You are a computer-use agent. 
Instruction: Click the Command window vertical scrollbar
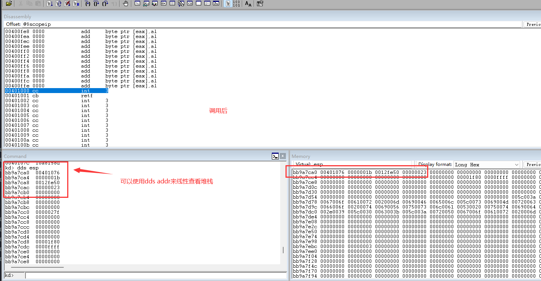pyautogui.click(x=283, y=250)
